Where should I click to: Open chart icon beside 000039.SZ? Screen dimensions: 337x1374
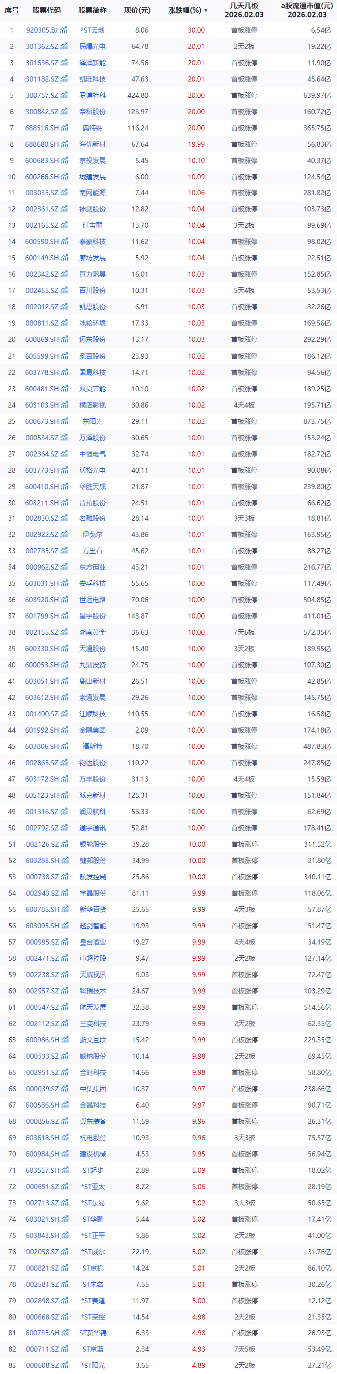[64, 1089]
